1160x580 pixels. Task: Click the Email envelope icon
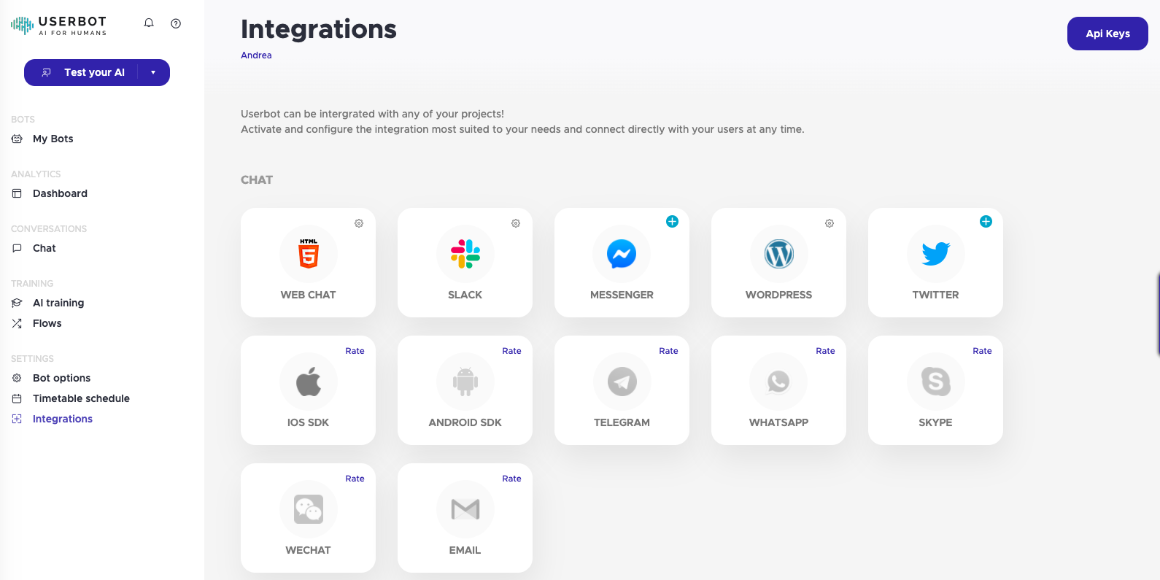tap(465, 509)
